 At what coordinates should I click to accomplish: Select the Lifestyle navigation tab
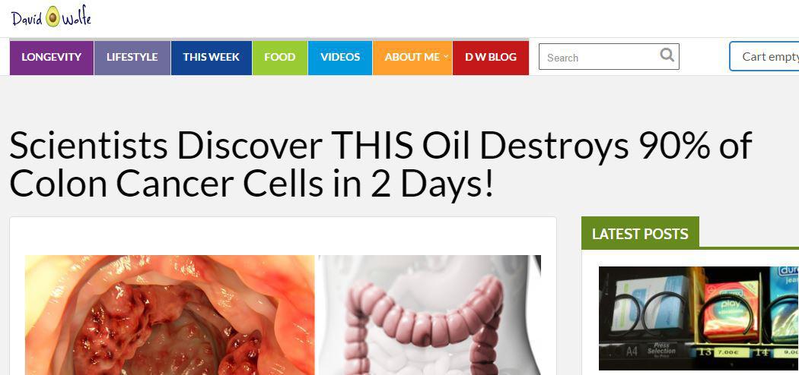point(132,57)
